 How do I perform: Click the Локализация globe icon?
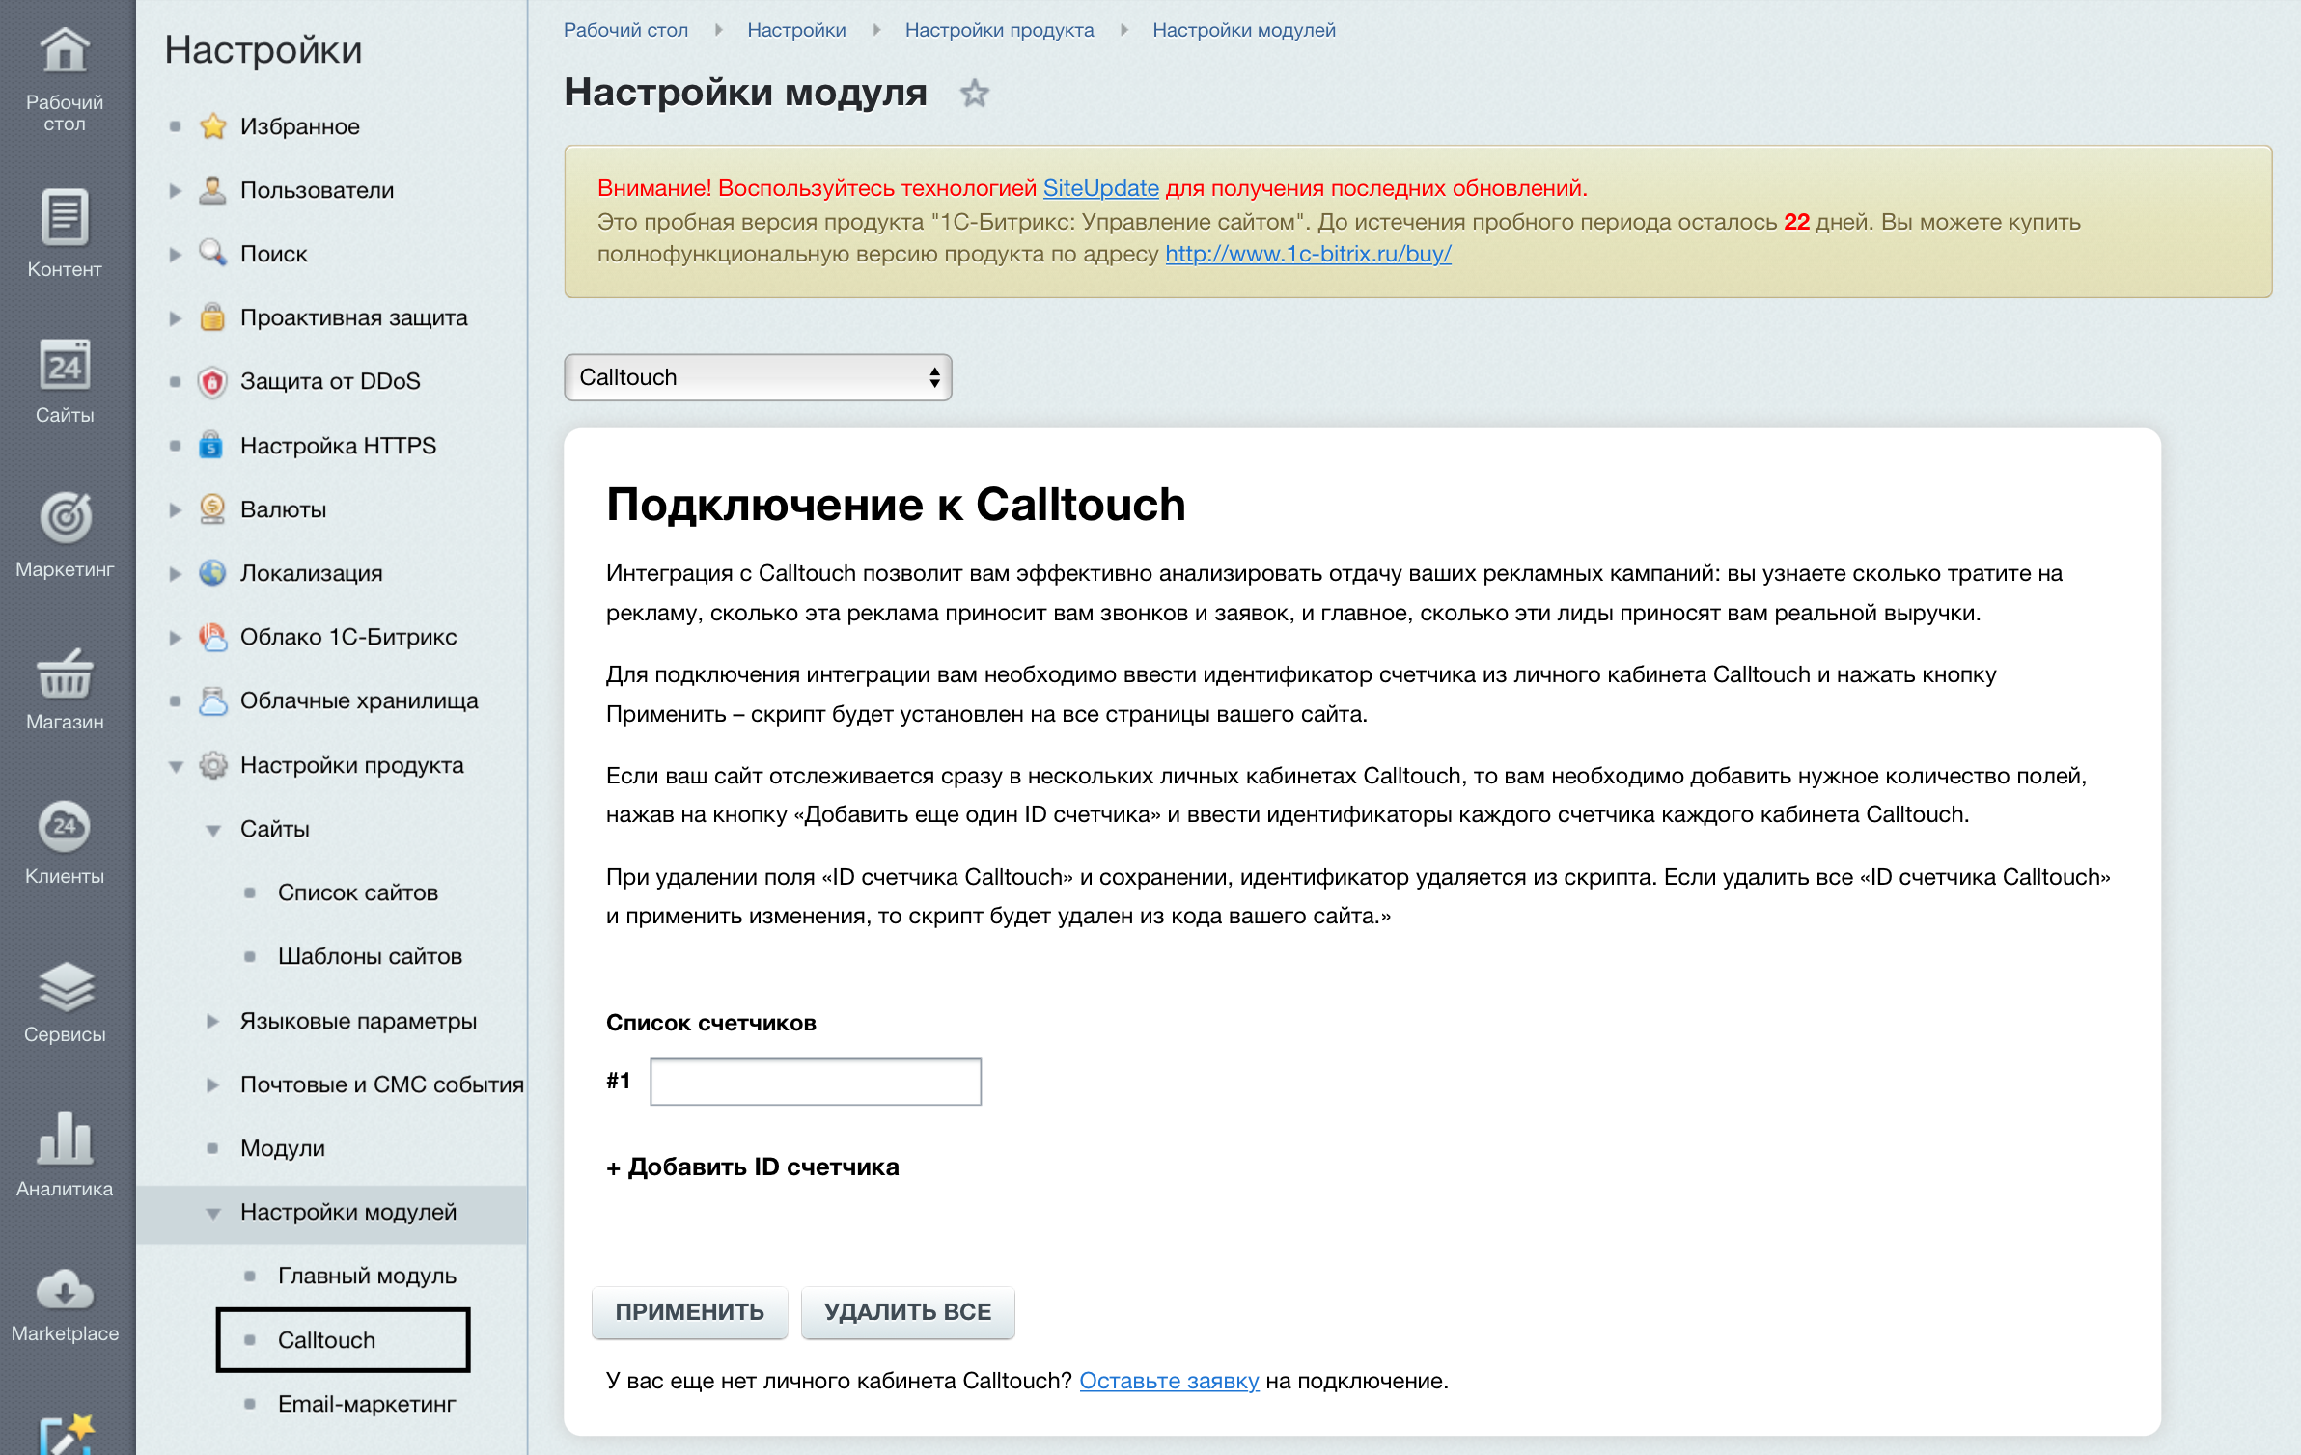(x=212, y=573)
